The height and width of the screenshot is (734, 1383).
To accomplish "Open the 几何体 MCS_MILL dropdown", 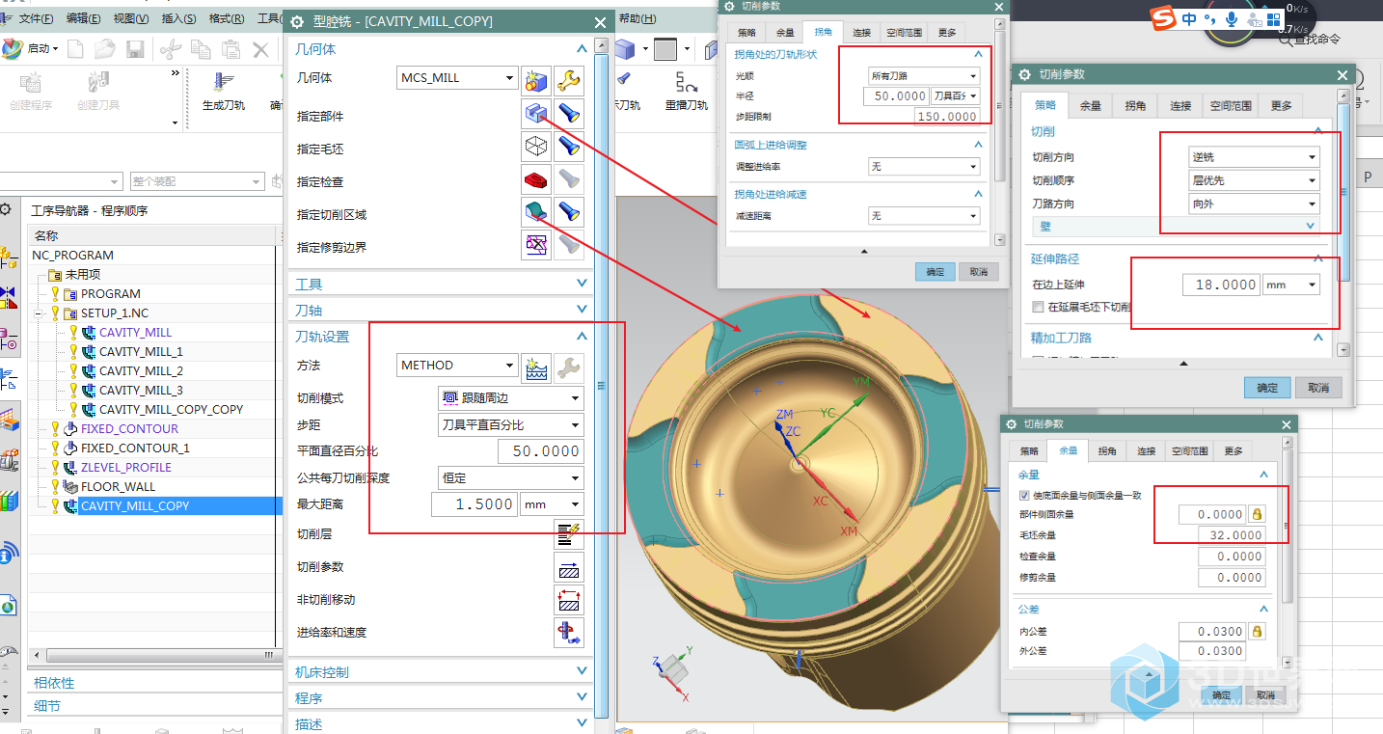I will 457,78.
